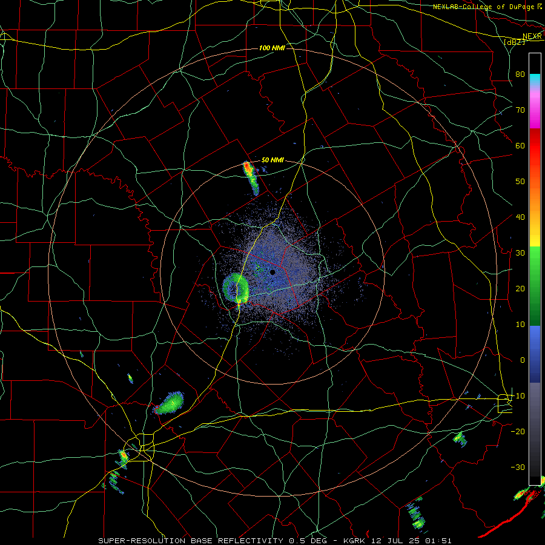This screenshot has width=545, height=545.
Task: Click the 60 value on reflectivity scale
Action: pos(520,145)
